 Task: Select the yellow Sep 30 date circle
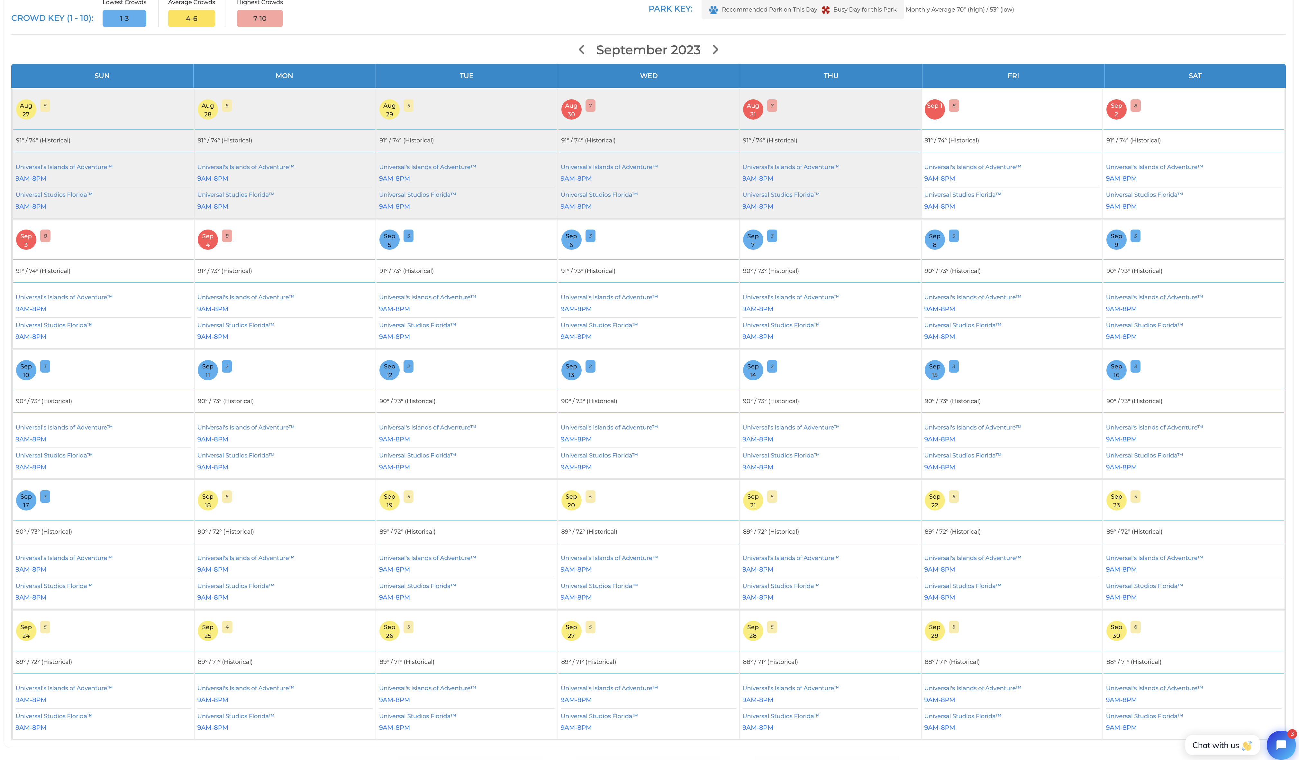[x=1116, y=631]
